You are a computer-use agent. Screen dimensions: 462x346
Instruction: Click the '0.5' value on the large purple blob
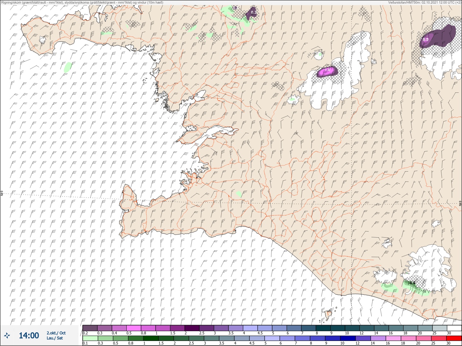click(x=426, y=39)
